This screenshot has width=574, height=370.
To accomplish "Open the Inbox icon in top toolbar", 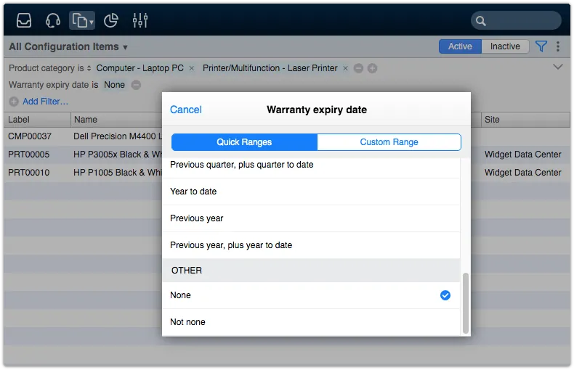I will click(24, 20).
